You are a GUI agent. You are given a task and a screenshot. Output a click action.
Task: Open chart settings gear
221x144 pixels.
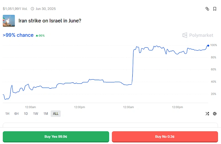[215, 114]
